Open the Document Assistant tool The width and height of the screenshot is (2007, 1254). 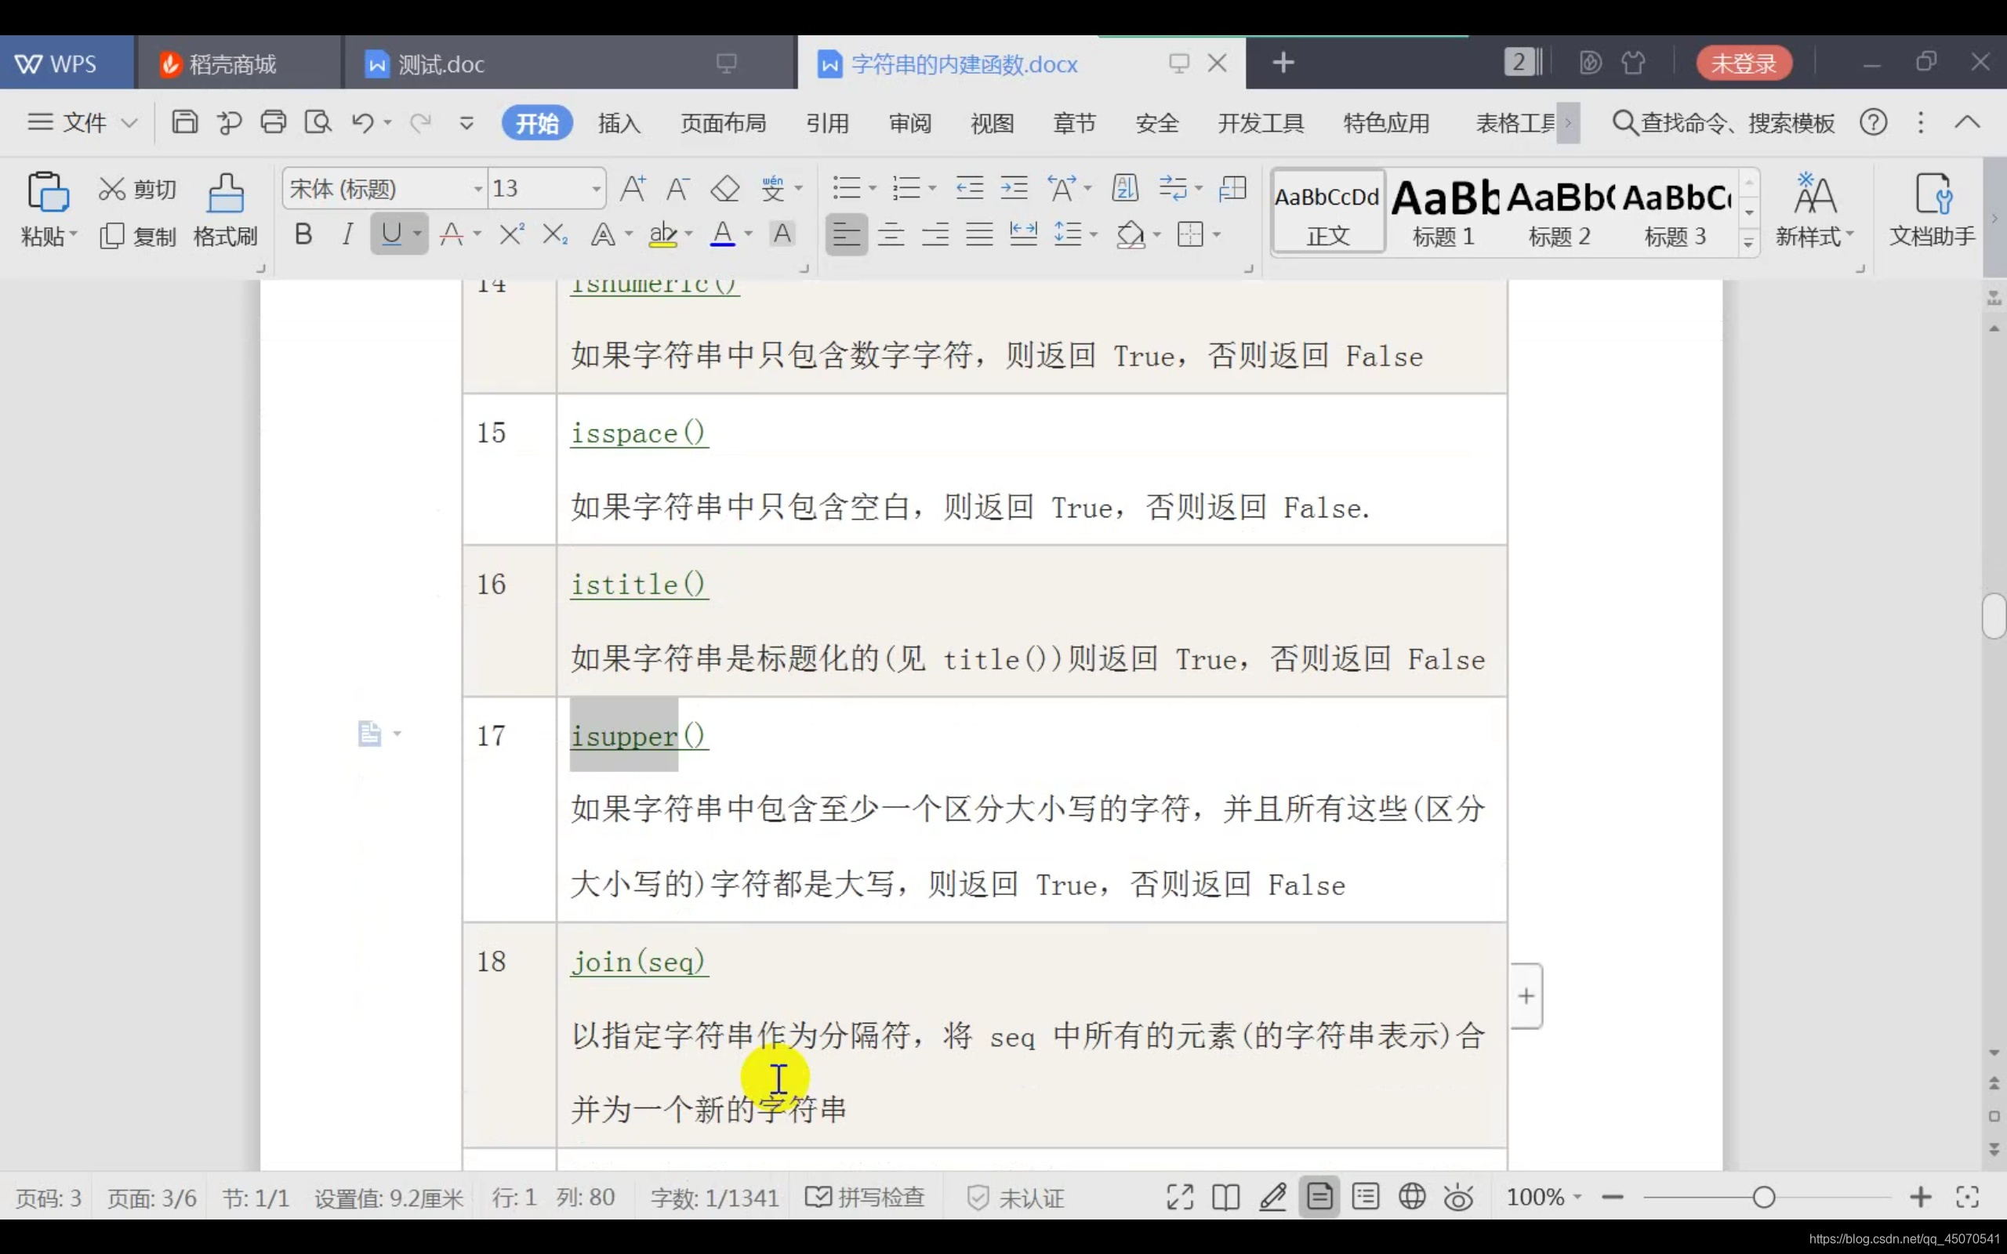click(1932, 210)
